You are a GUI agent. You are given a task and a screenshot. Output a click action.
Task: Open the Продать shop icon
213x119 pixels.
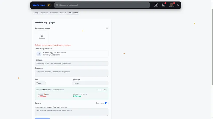coord(156,5)
